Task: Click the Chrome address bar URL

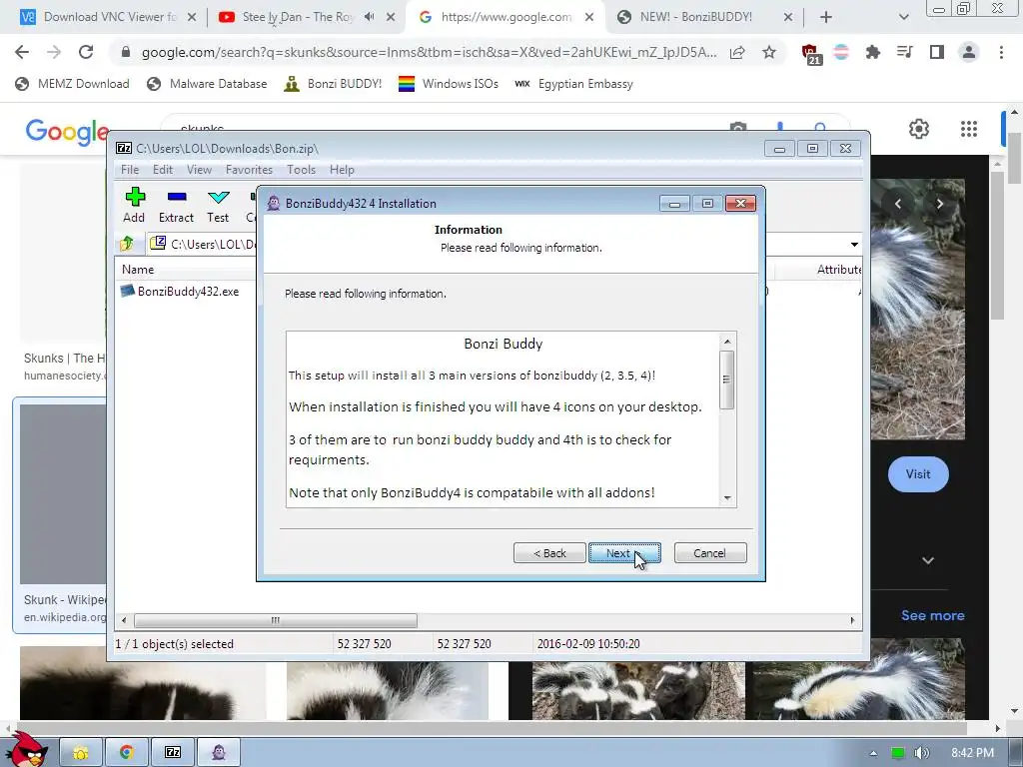Action: (429, 53)
